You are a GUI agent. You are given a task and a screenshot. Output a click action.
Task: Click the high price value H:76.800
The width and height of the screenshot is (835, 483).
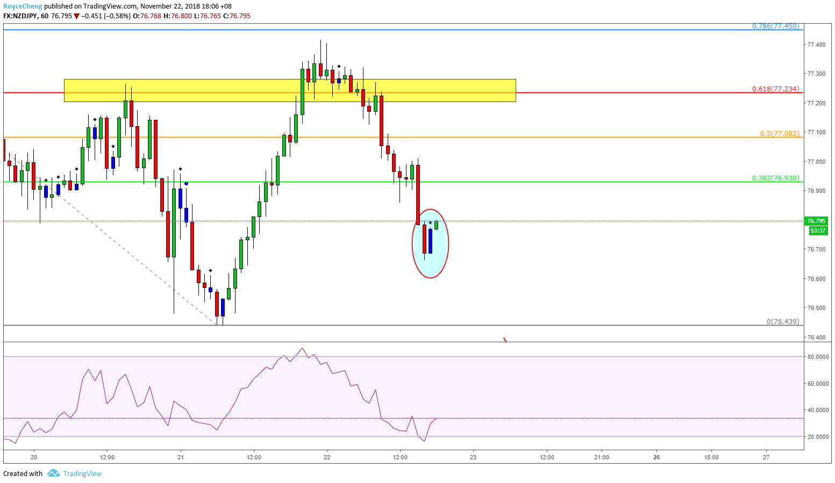click(178, 16)
